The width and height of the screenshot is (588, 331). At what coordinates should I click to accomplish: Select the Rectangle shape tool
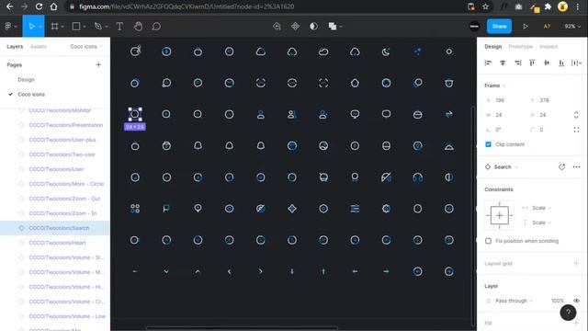point(76,27)
